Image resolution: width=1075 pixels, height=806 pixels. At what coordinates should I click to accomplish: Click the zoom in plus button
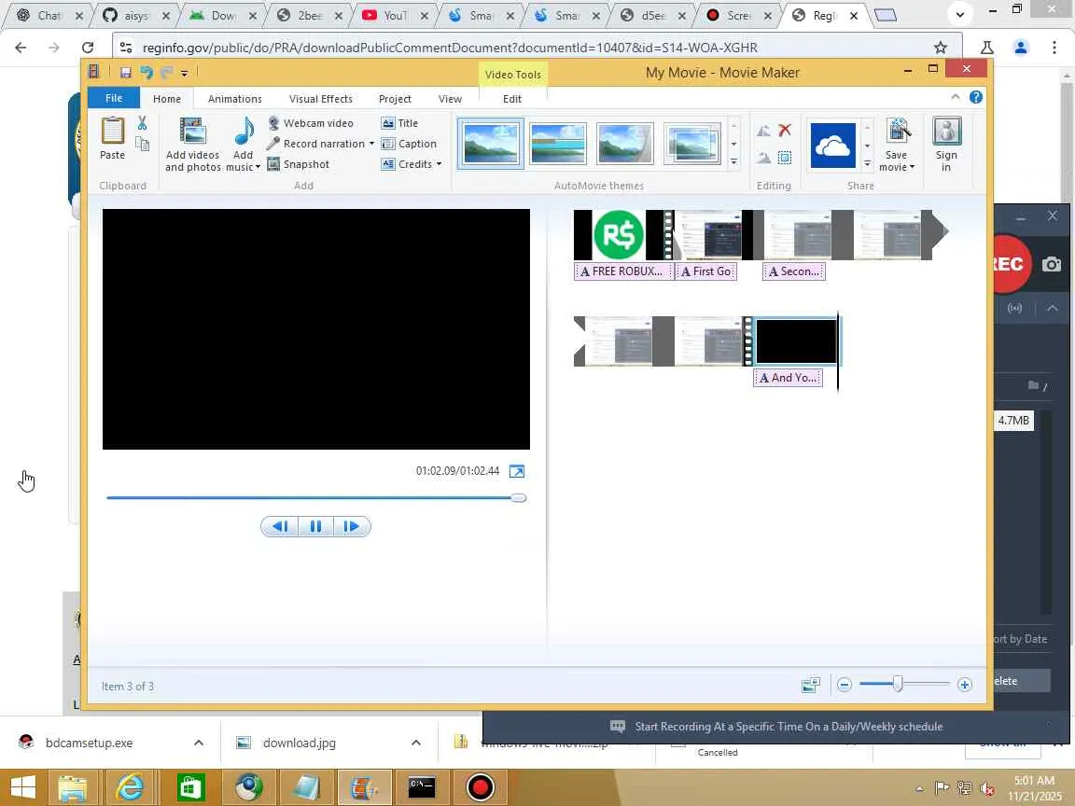tap(965, 685)
